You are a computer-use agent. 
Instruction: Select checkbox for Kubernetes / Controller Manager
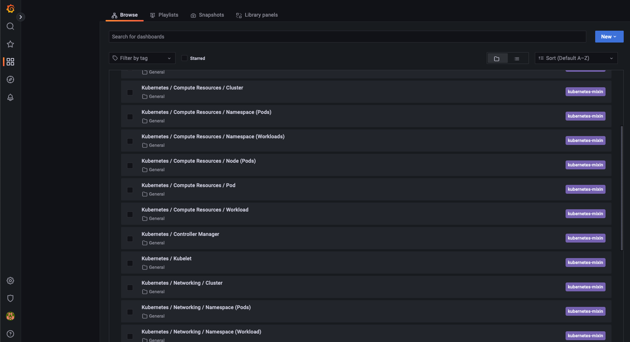130,239
